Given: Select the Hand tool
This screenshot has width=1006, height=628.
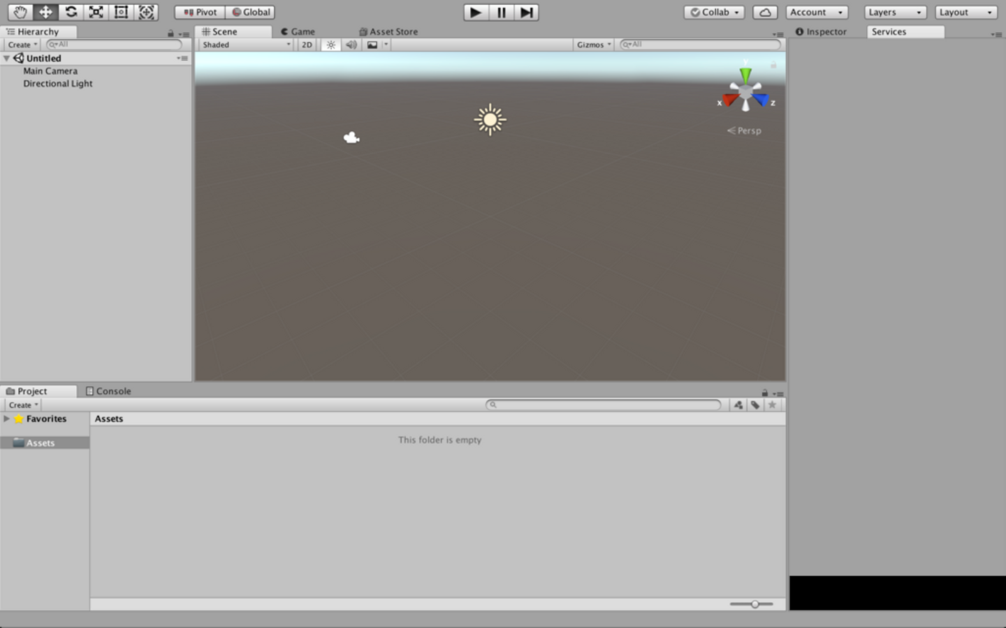Looking at the screenshot, I should pos(20,12).
